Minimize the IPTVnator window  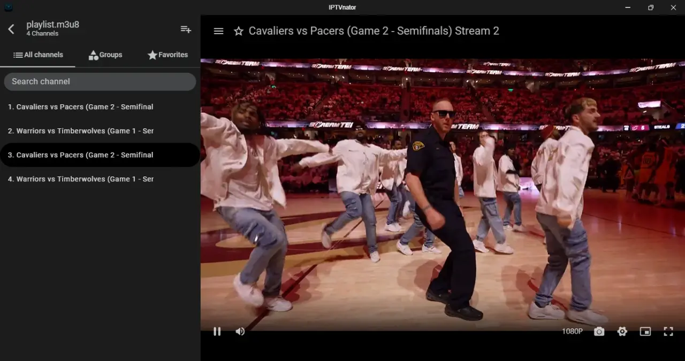tap(628, 7)
